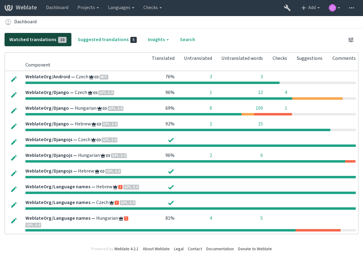Click pencil icon for Django Czech row
This screenshot has width=363, height=259.
coord(14,95)
